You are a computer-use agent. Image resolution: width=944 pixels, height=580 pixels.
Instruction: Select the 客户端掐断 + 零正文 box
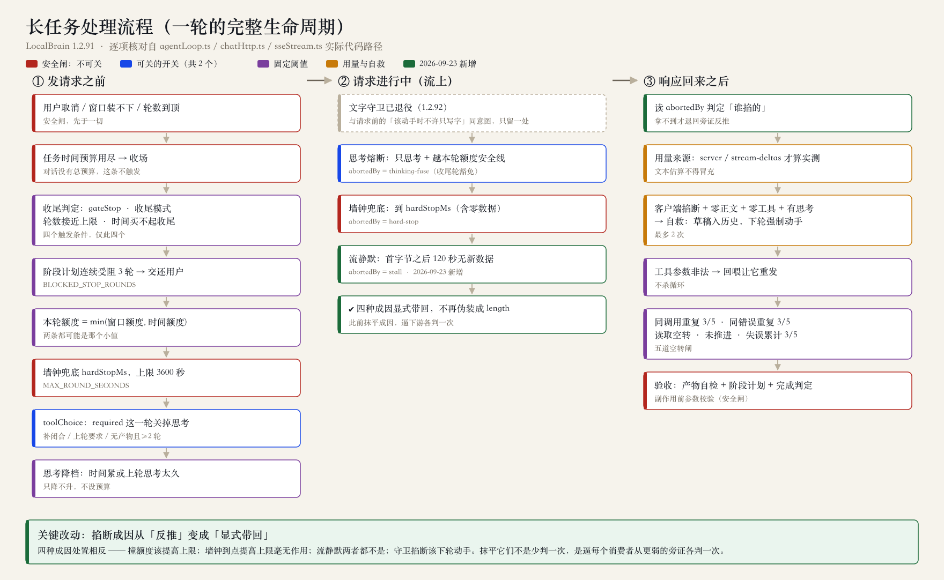point(778,220)
